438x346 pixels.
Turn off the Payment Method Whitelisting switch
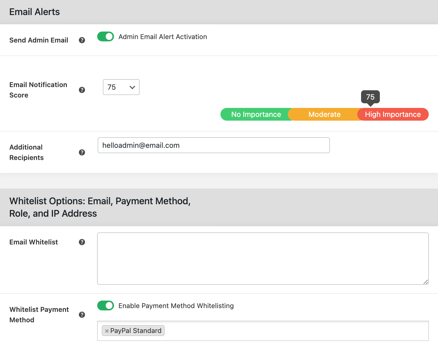[x=106, y=305]
